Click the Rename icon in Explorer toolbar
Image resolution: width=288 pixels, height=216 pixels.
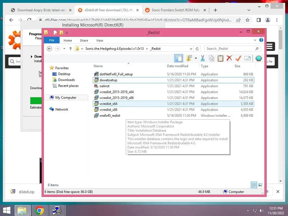coord(247,58)
